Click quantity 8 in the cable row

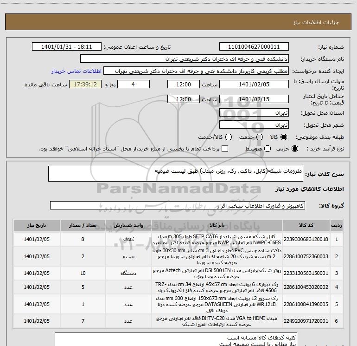(x=83, y=239)
